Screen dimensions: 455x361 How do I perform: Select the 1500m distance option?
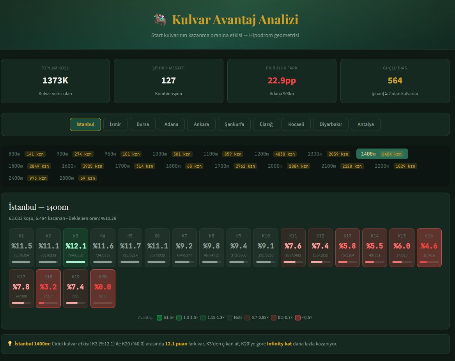pyautogui.click(x=30, y=166)
